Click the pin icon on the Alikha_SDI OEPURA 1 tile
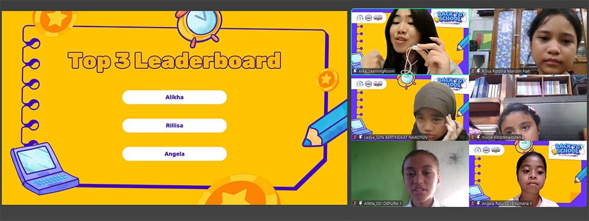Screen dimensions: 589x221 (360, 203)
